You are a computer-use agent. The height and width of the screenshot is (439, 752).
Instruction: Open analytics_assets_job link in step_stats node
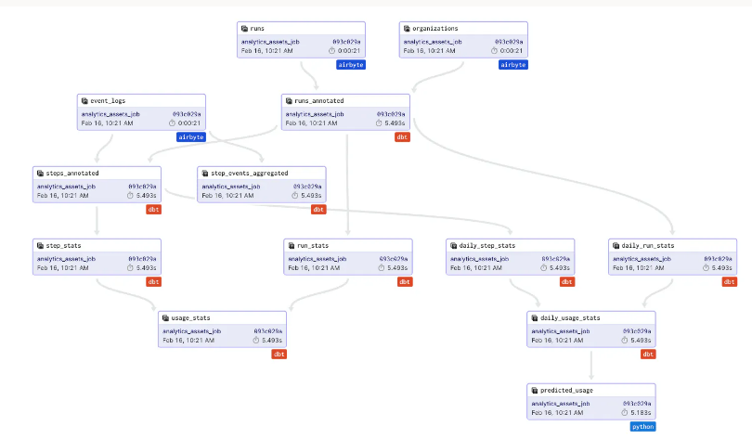[x=65, y=259]
